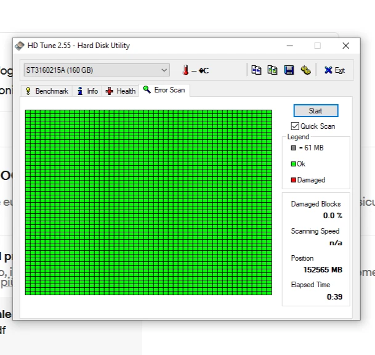
Task: Click the red cross icon on Health tab
Action: click(x=109, y=91)
